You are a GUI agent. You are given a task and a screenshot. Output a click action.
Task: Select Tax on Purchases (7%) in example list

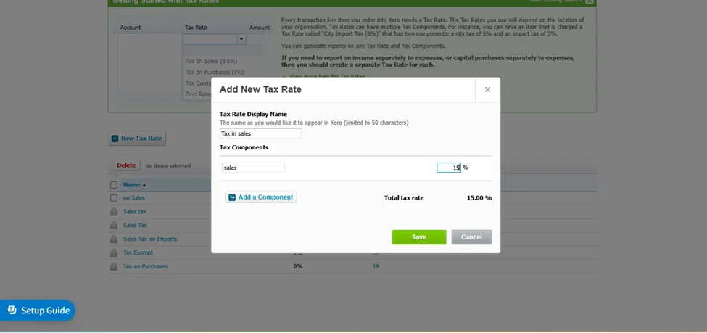coord(215,73)
